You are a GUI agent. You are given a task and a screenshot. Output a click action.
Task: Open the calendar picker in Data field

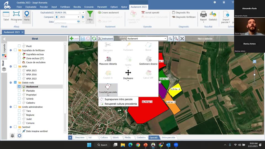(x=78, y=22)
